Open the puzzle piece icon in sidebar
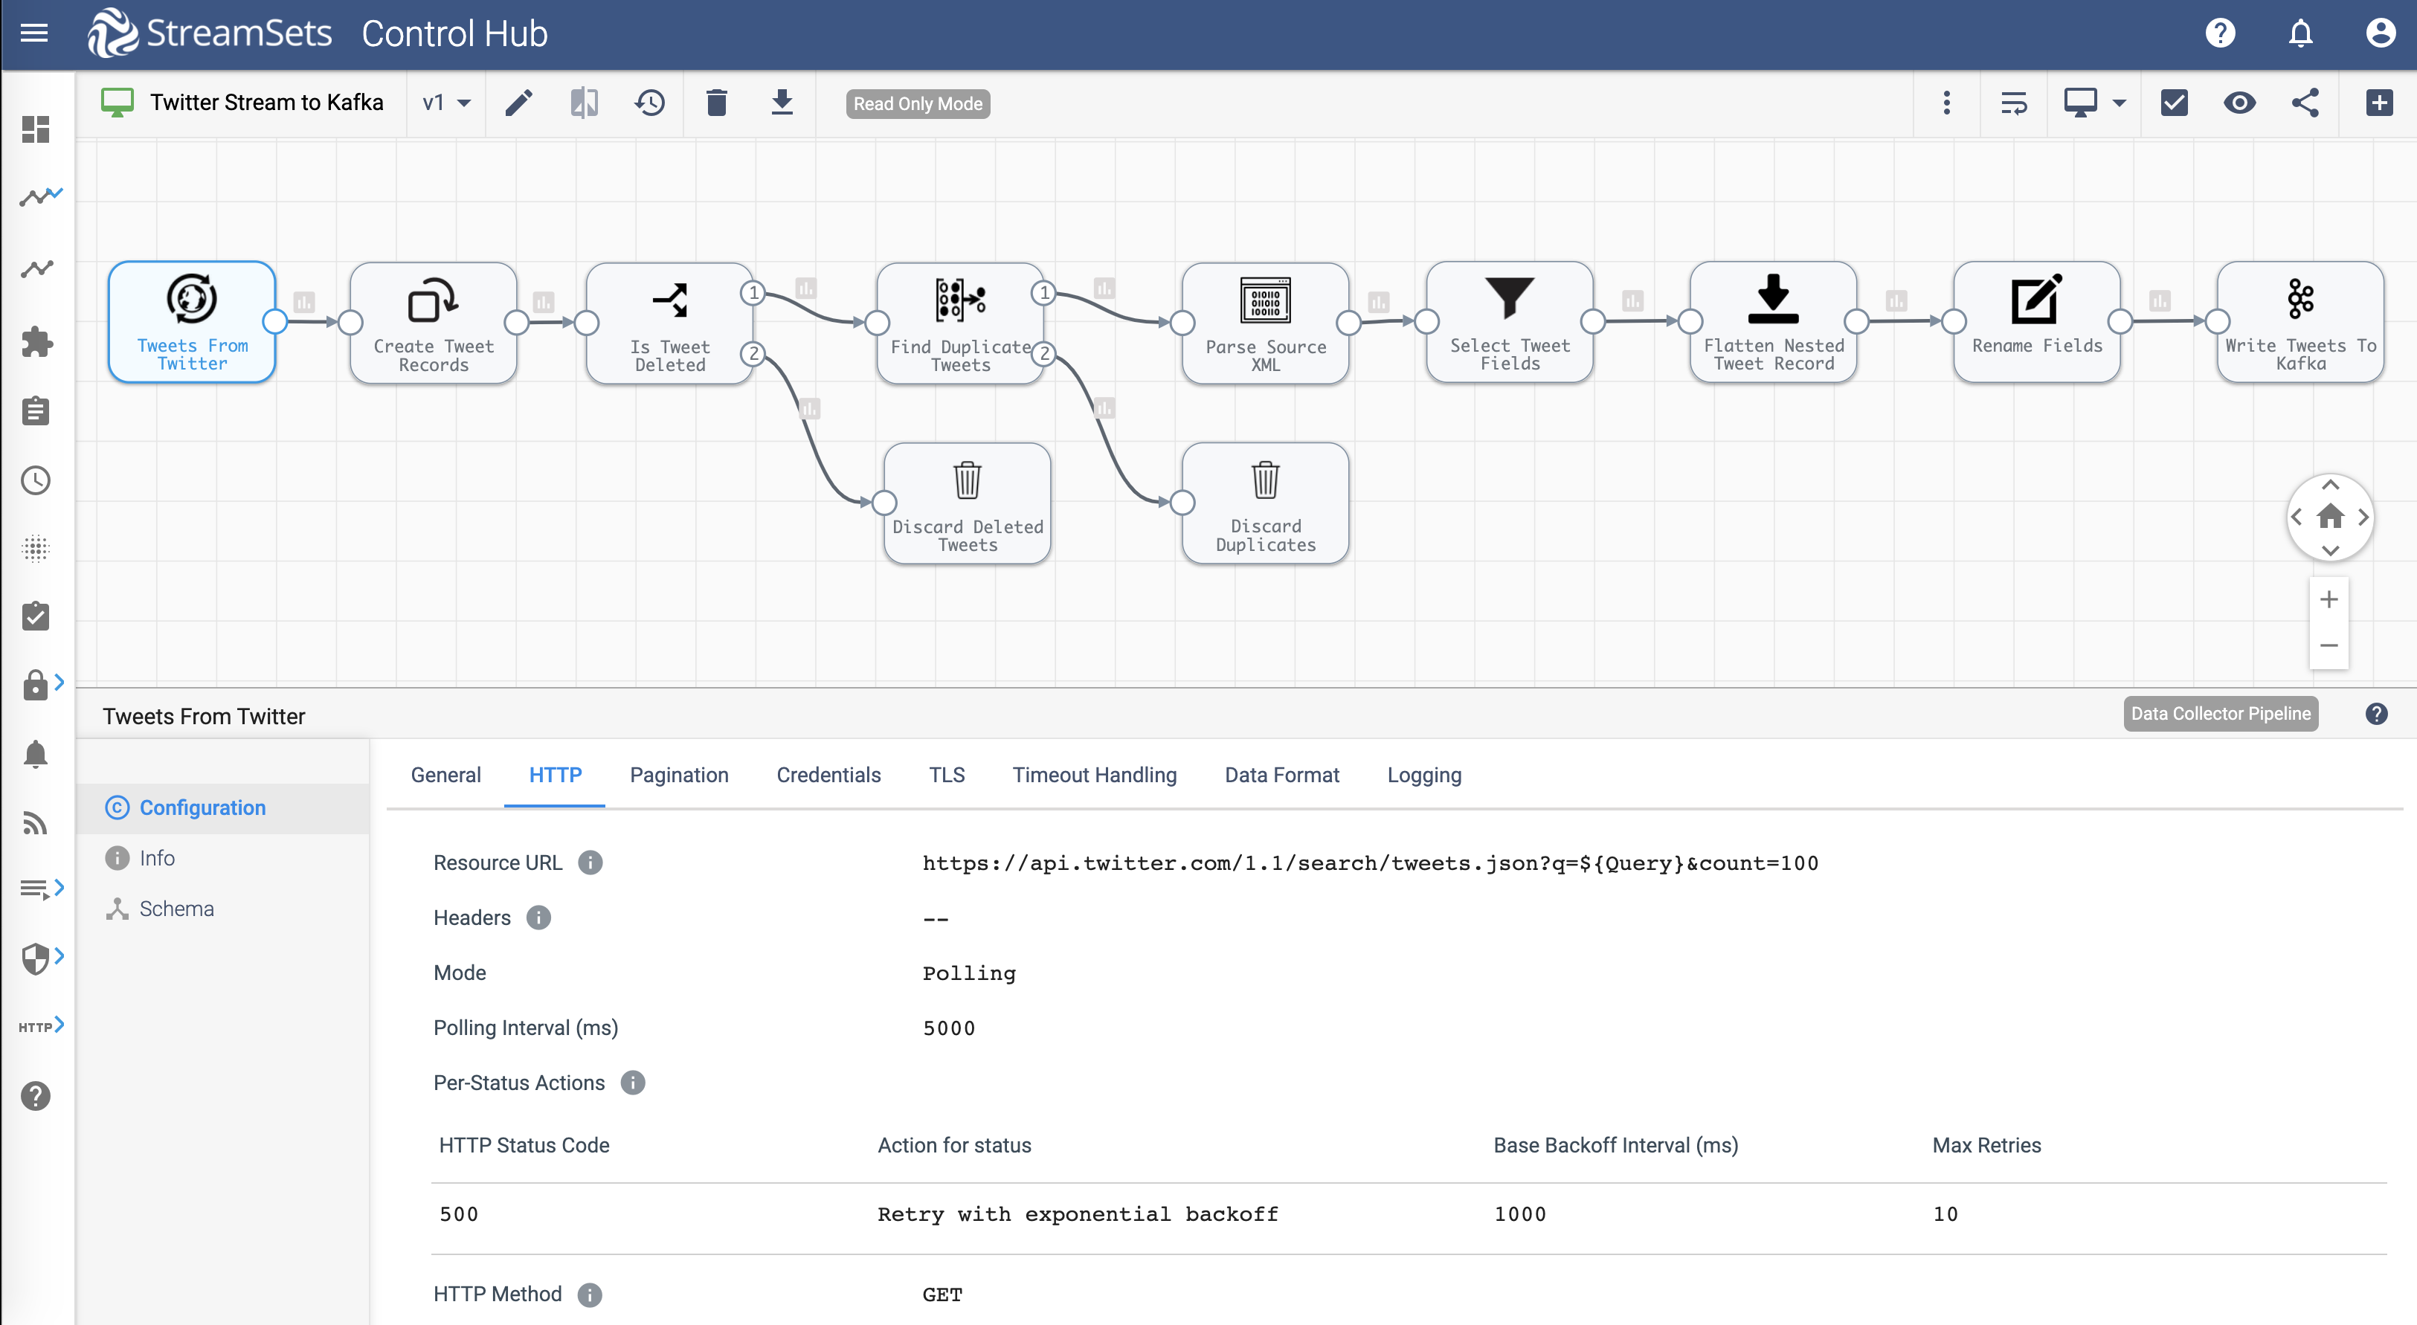Image resolution: width=2417 pixels, height=1325 pixels. click(x=36, y=343)
